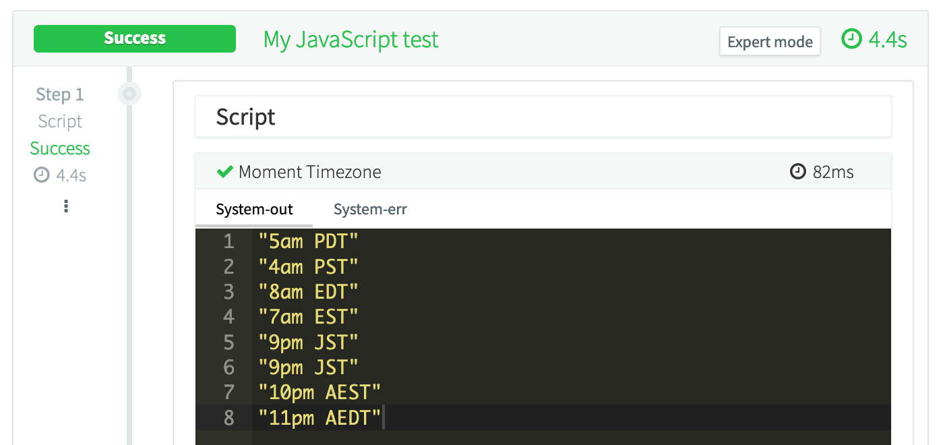Click the "9pm JST" text on line 5
The image size is (945, 445).
point(308,343)
